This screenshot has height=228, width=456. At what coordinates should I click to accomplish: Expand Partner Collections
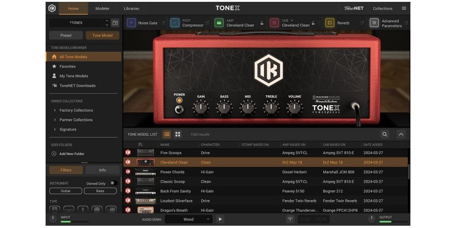(x=55, y=120)
